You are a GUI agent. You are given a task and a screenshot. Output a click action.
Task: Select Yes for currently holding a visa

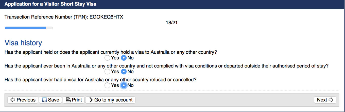coord(107,58)
